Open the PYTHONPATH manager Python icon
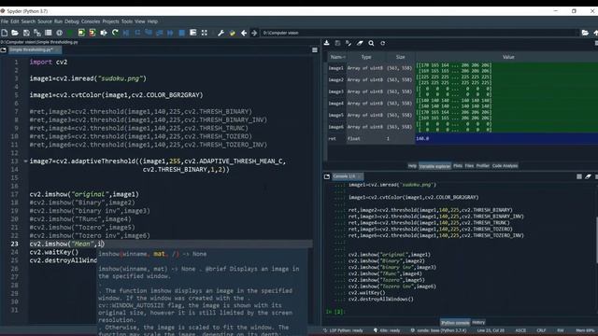The height and width of the screenshot is (336, 598). [232, 34]
